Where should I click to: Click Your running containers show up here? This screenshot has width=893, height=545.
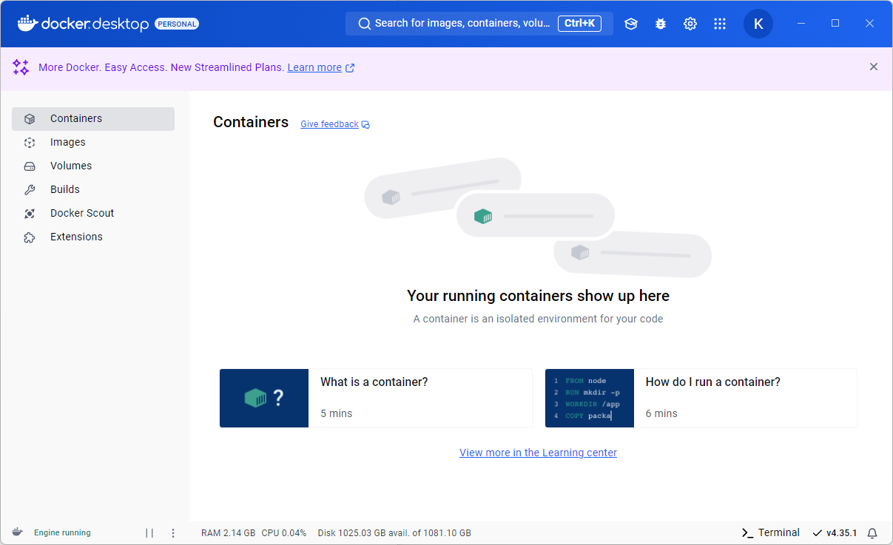[538, 296]
